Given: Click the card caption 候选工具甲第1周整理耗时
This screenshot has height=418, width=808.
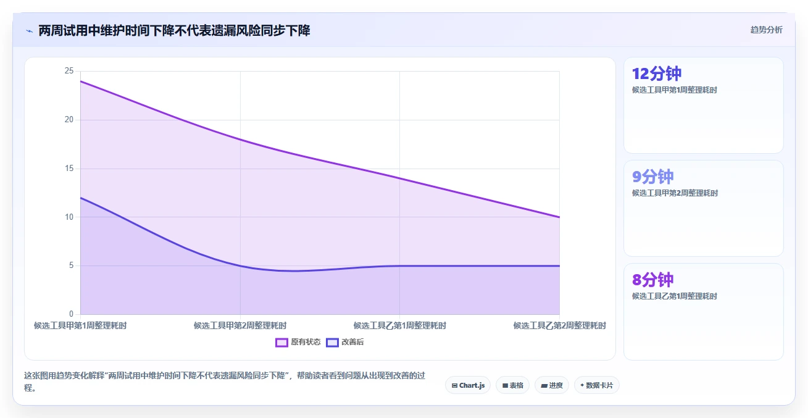Looking at the screenshot, I should (x=675, y=90).
